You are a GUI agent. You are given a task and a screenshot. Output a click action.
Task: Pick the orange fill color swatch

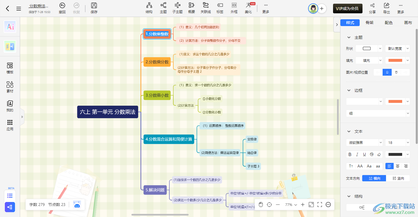(x=395, y=60)
